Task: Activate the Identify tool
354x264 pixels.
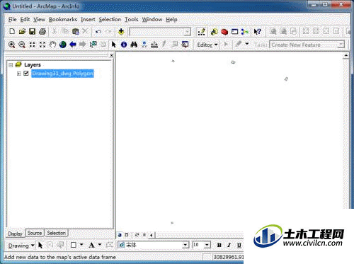Action: [124, 45]
